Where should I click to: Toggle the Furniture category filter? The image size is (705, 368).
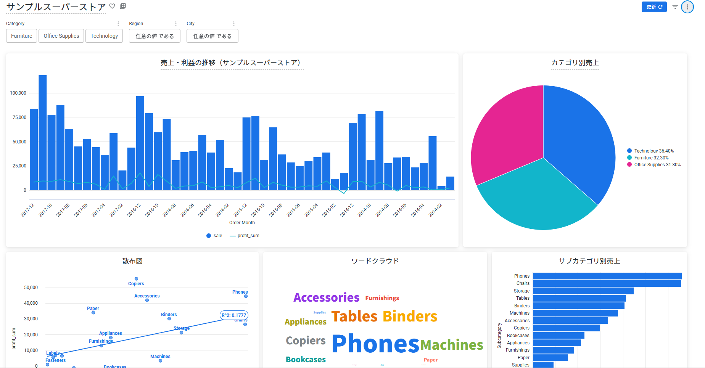pyautogui.click(x=22, y=36)
